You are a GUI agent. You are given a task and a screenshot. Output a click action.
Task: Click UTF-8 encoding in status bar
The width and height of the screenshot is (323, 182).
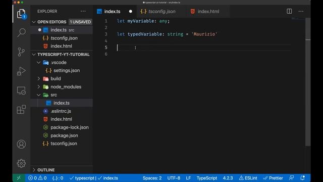tap(174, 178)
